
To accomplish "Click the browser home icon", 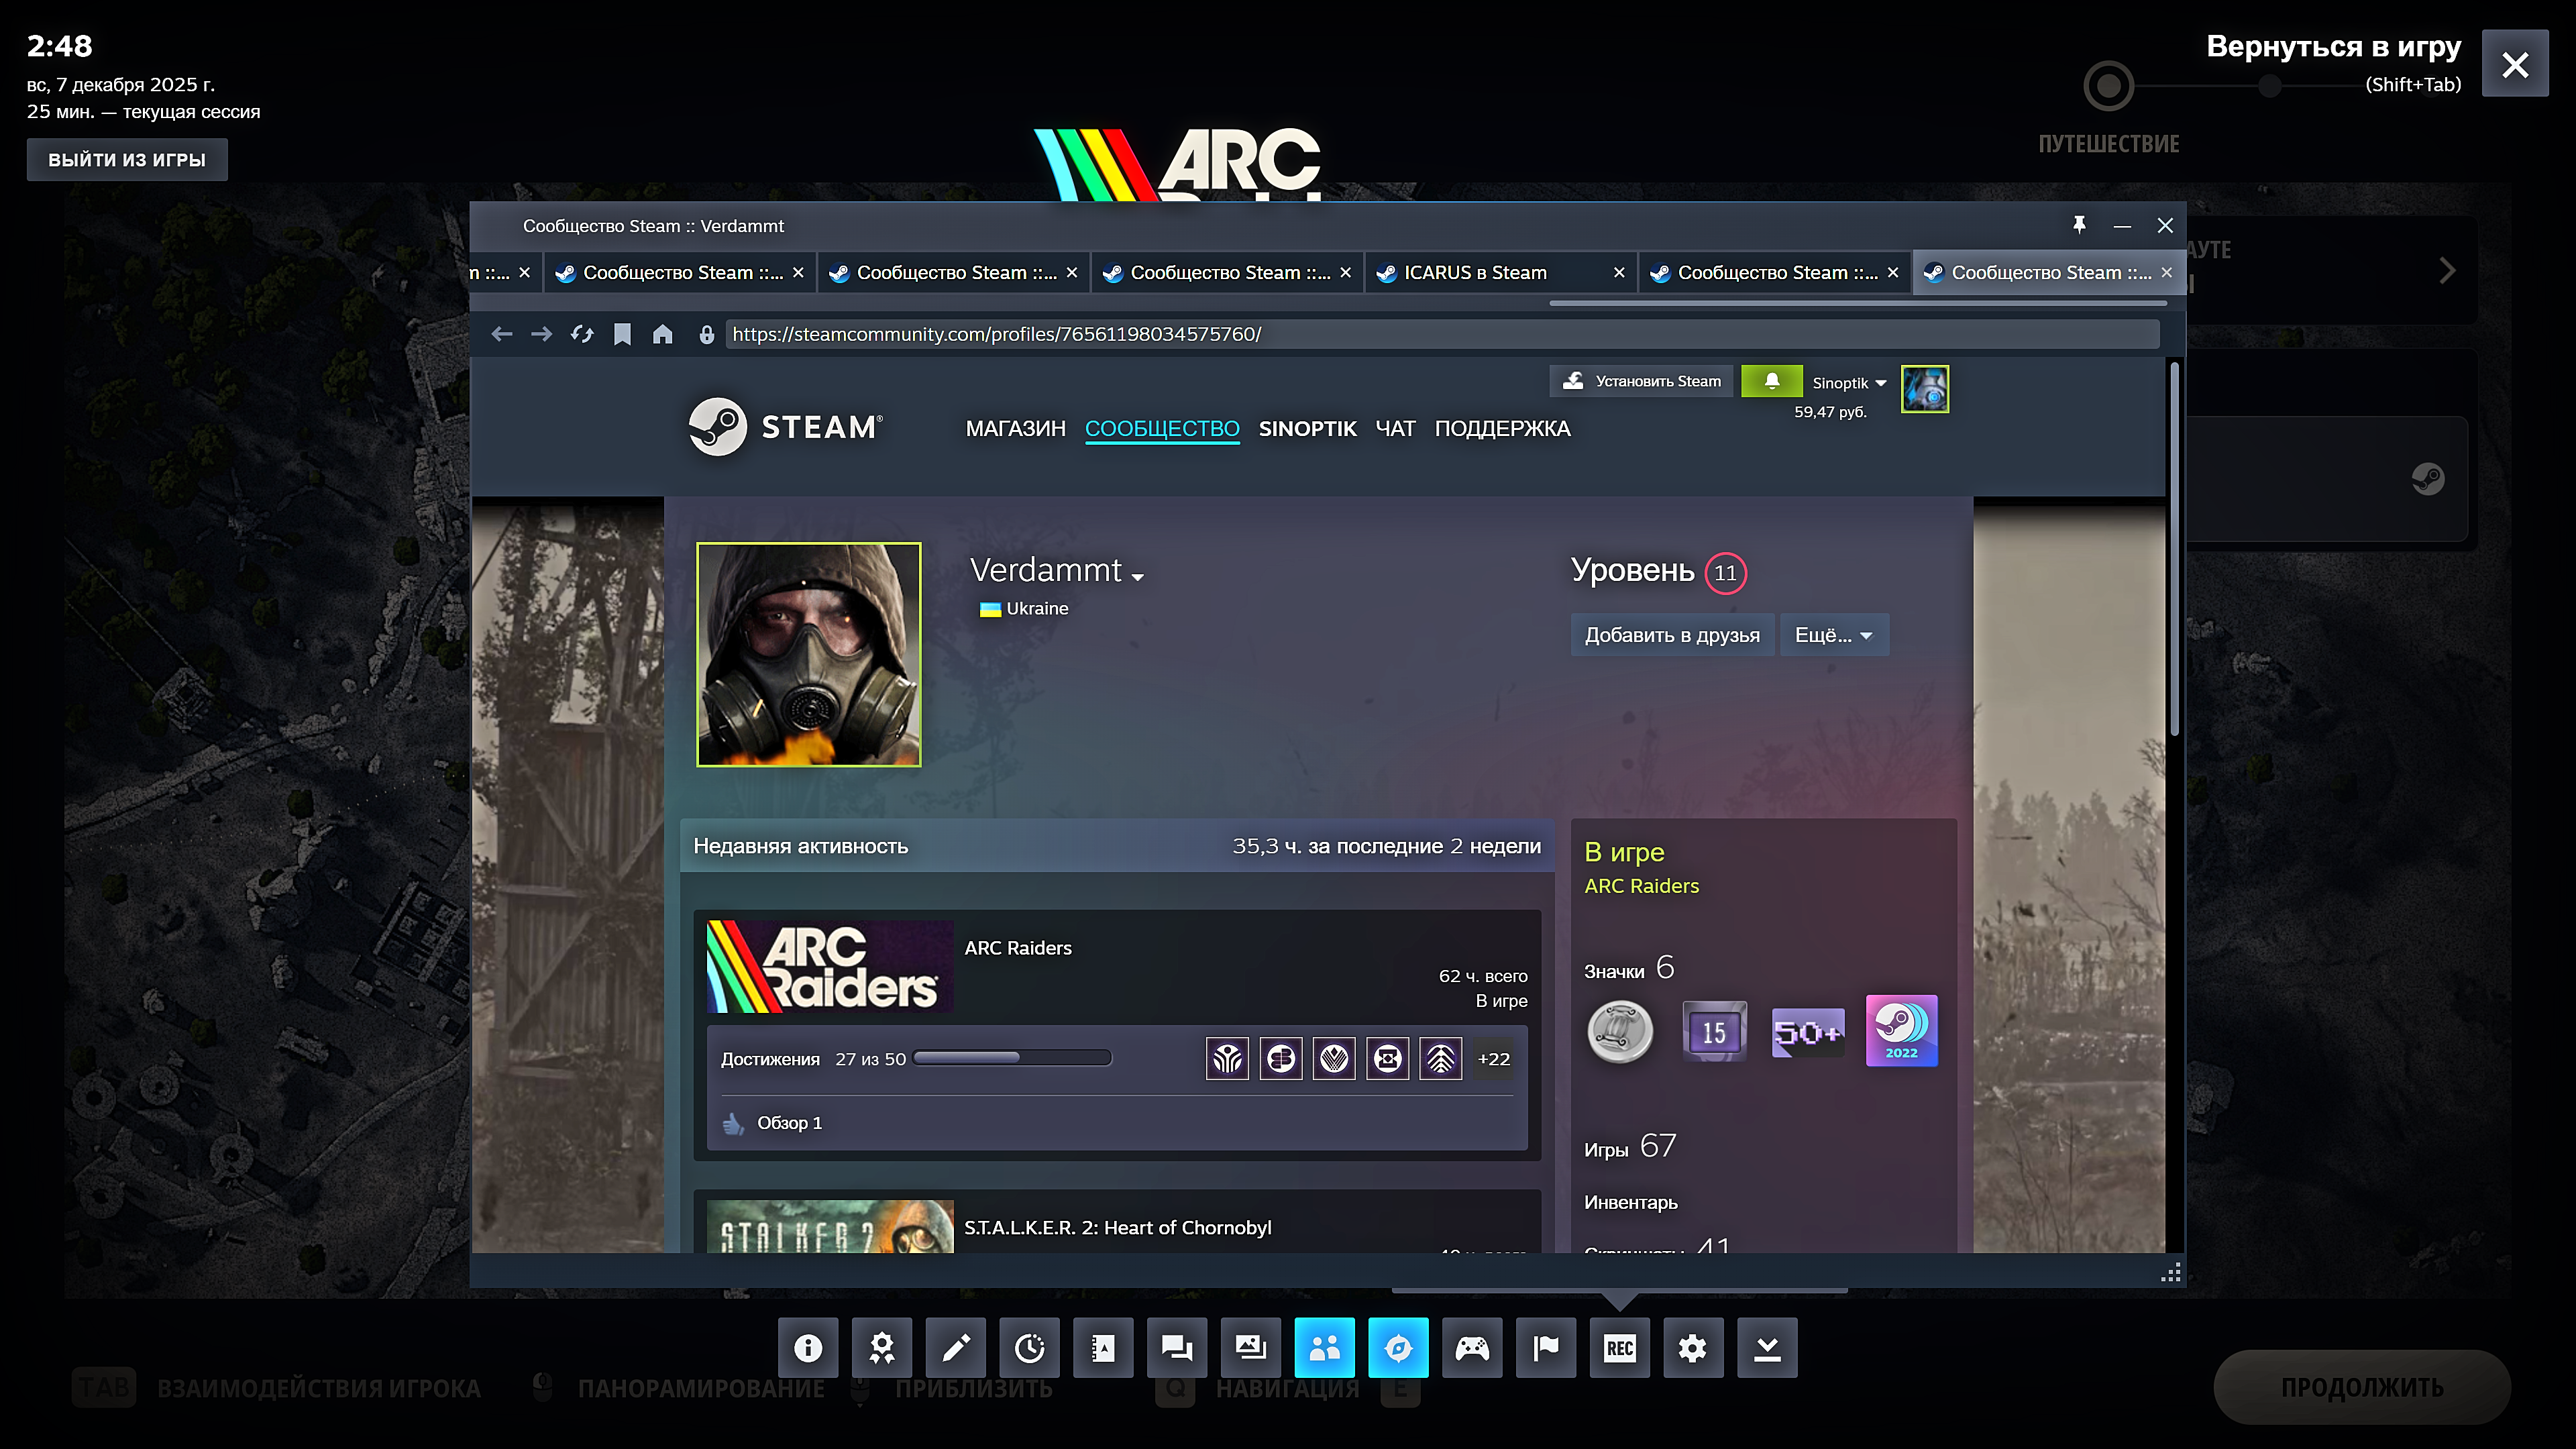I will tap(662, 334).
